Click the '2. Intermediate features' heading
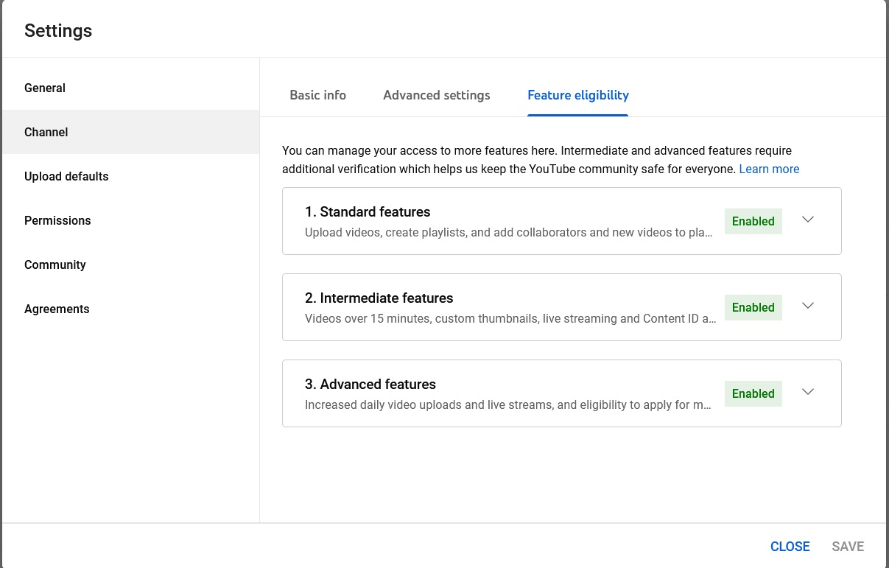The image size is (889, 568). coord(379,298)
